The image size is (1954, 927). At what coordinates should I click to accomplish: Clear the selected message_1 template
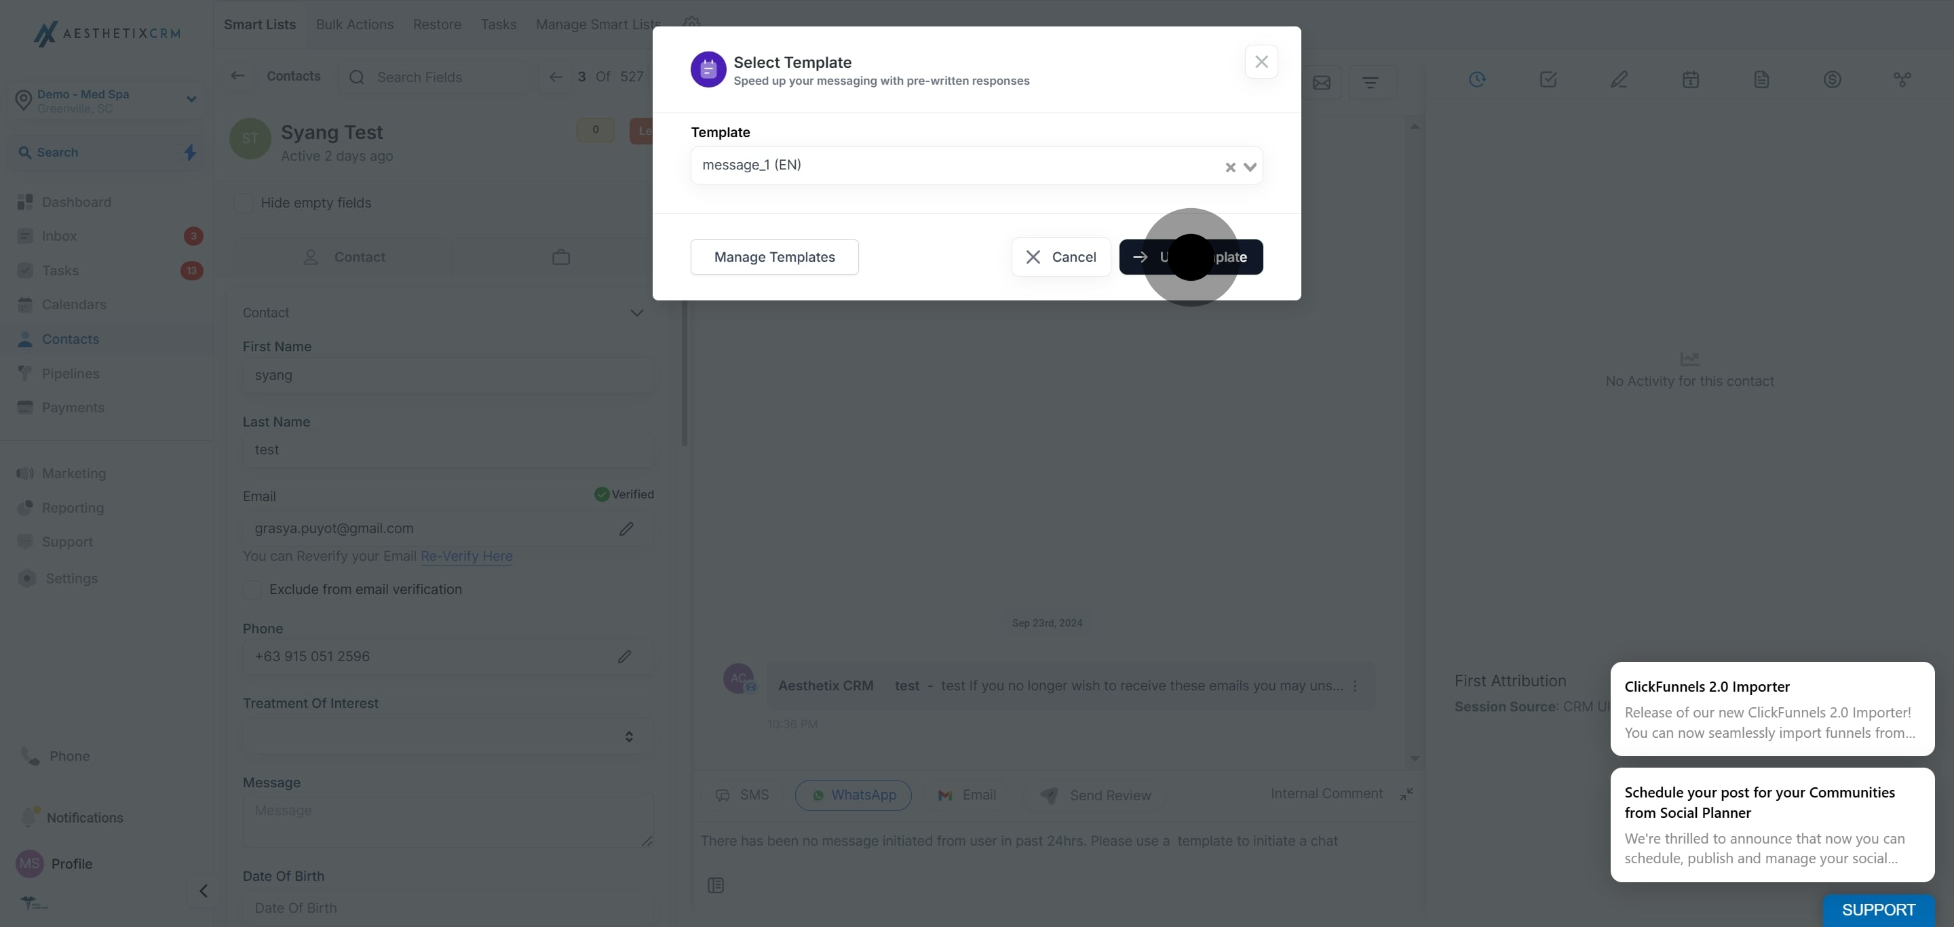[1229, 167]
